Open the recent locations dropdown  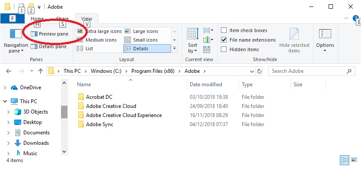pyautogui.click(x=32, y=71)
